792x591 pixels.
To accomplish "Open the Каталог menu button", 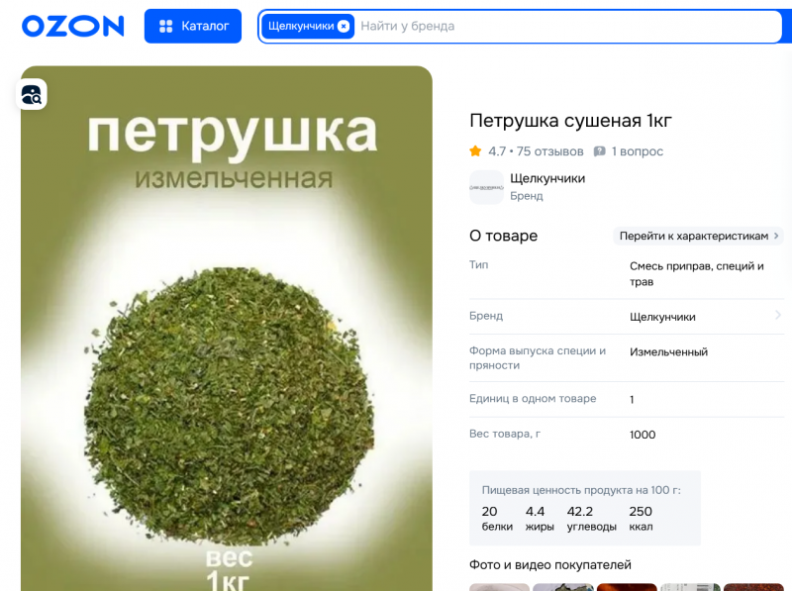I will (x=193, y=26).
